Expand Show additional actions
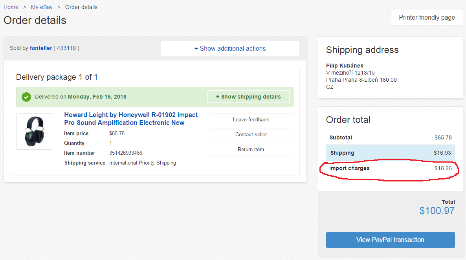This screenshot has width=466, height=260. coord(230,48)
